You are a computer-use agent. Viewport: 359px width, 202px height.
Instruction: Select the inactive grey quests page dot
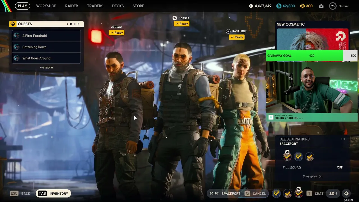[75, 24]
